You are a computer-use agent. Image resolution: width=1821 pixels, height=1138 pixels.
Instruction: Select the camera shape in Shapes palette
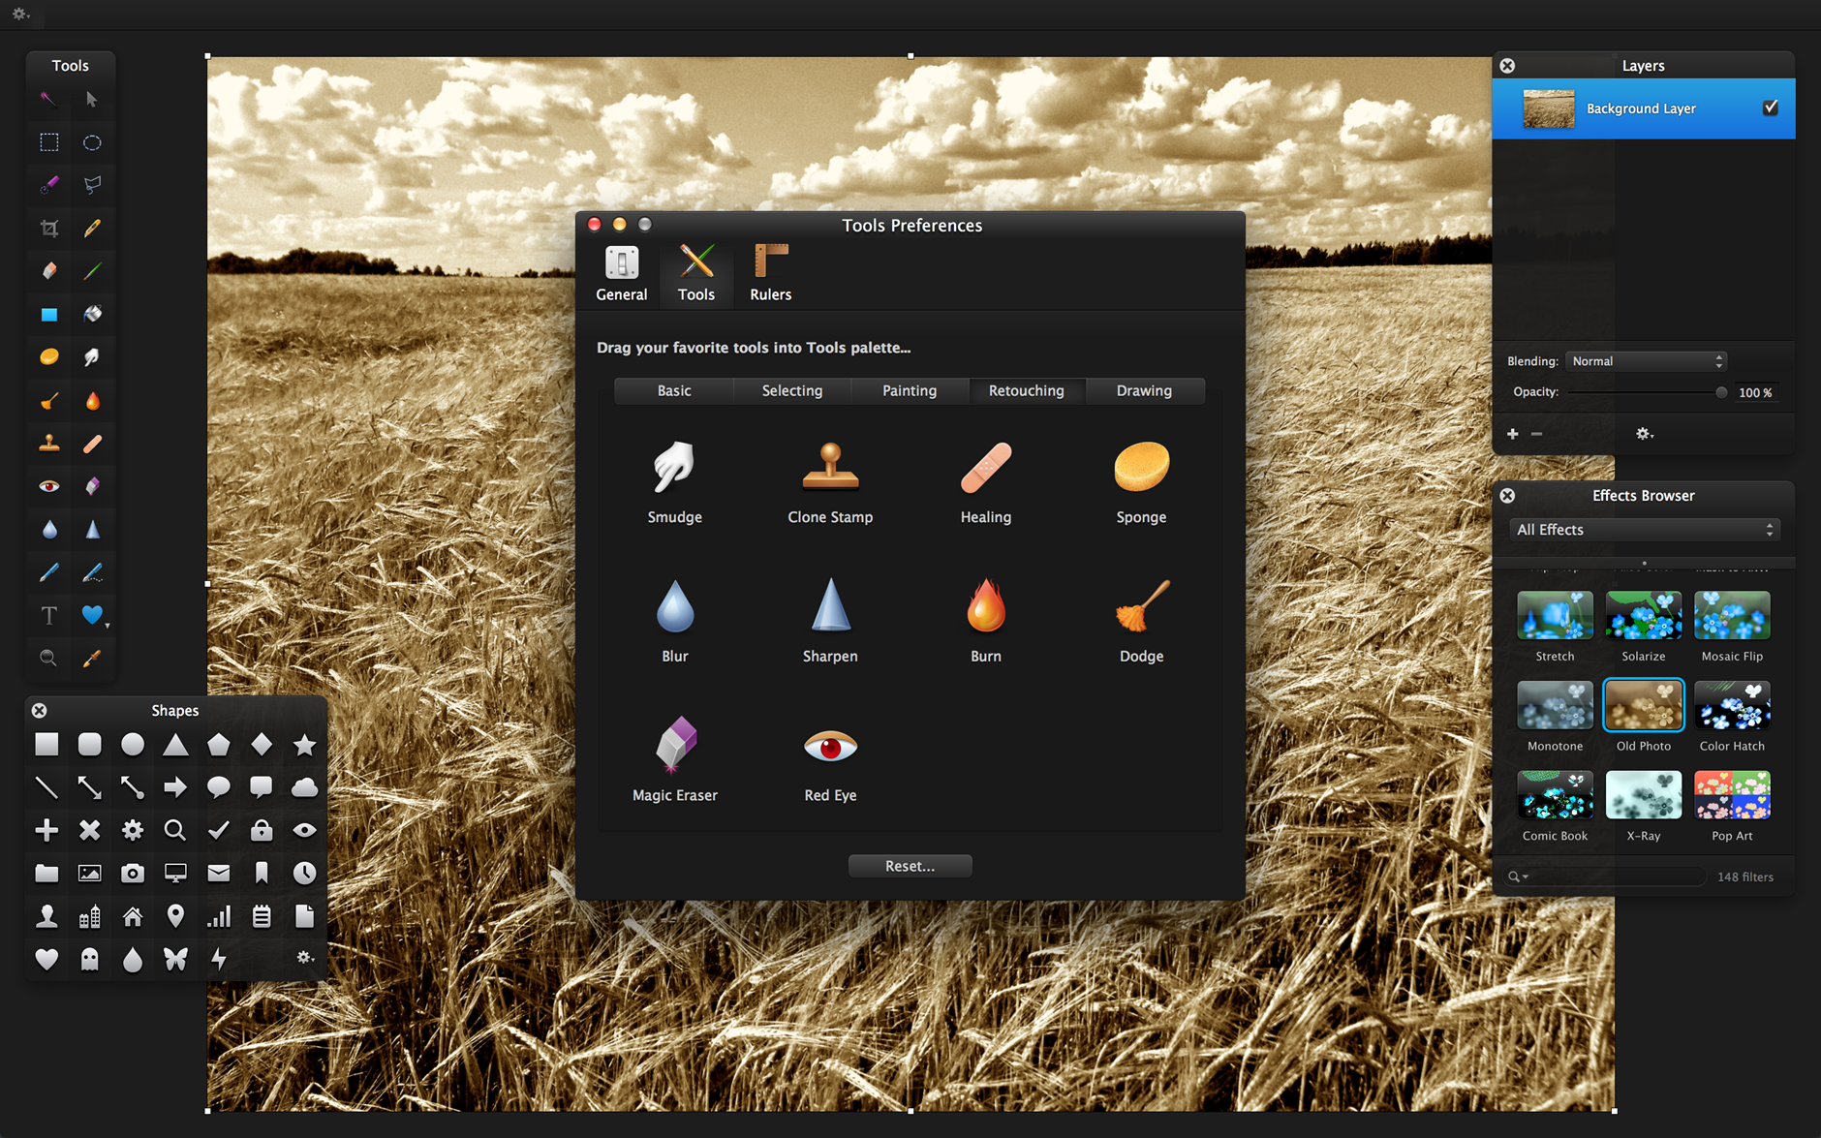coord(133,874)
